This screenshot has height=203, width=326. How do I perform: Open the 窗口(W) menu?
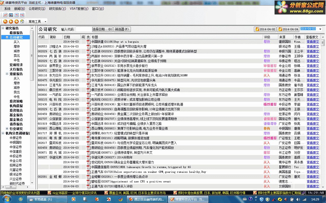tap(98, 9)
